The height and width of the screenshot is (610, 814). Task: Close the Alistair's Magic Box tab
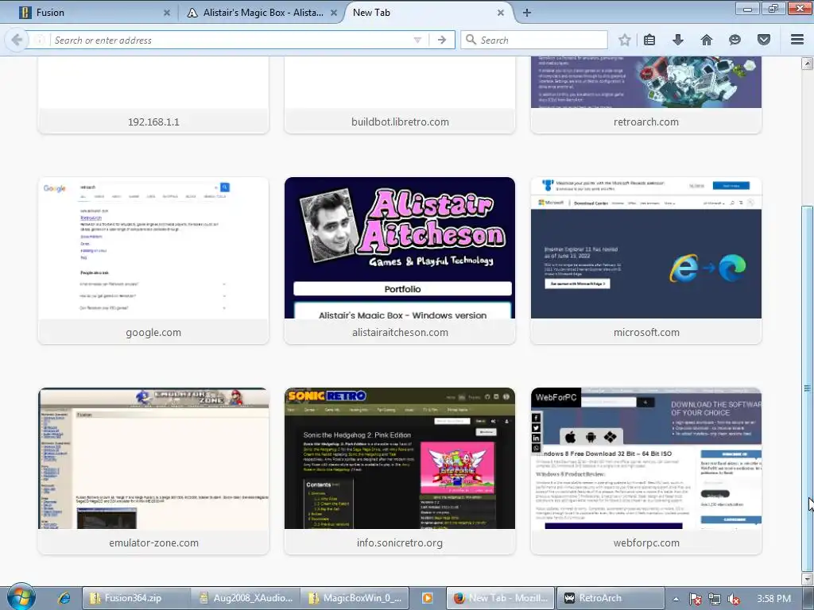334,13
